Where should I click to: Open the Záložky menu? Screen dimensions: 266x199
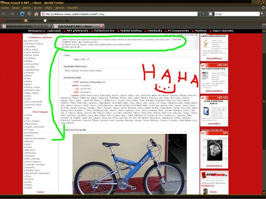tap(48, 8)
